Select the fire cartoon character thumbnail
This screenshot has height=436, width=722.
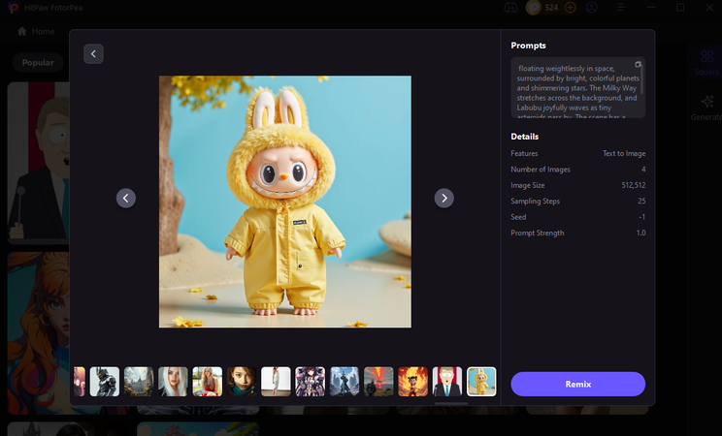pyautogui.click(x=413, y=382)
